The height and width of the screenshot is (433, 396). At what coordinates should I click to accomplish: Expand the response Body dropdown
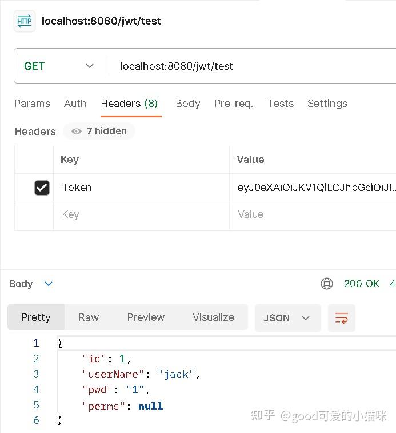pyautogui.click(x=48, y=284)
